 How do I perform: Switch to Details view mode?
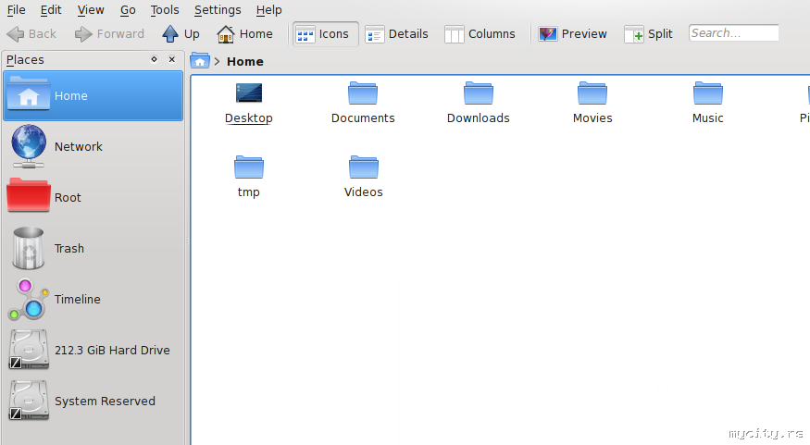[x=397, y=34]
